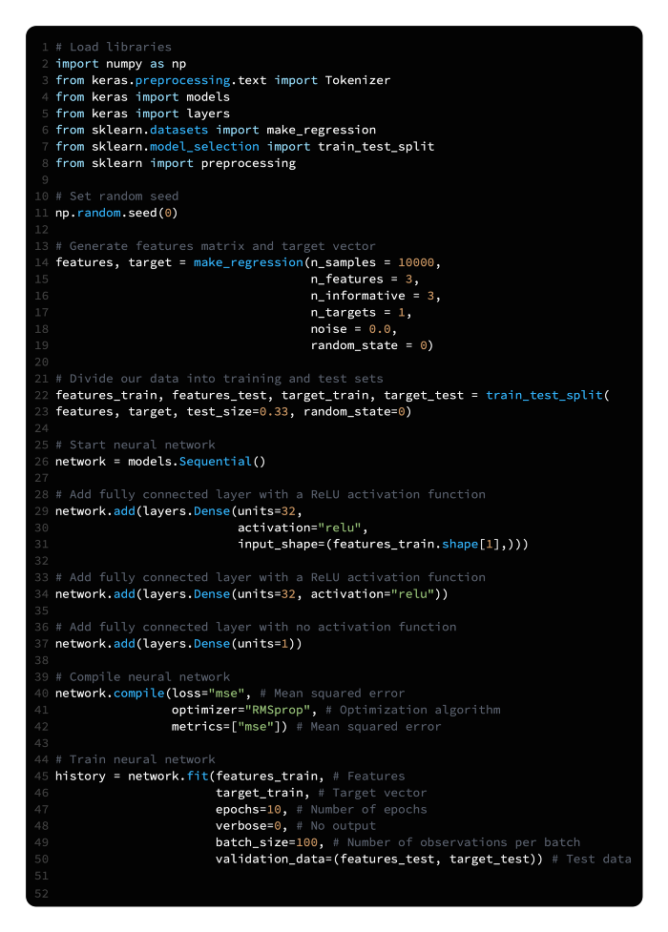Click 'test_size=0.33' on line 23
Viewport: 668px width, 932px height.
[x=237, y=412]
